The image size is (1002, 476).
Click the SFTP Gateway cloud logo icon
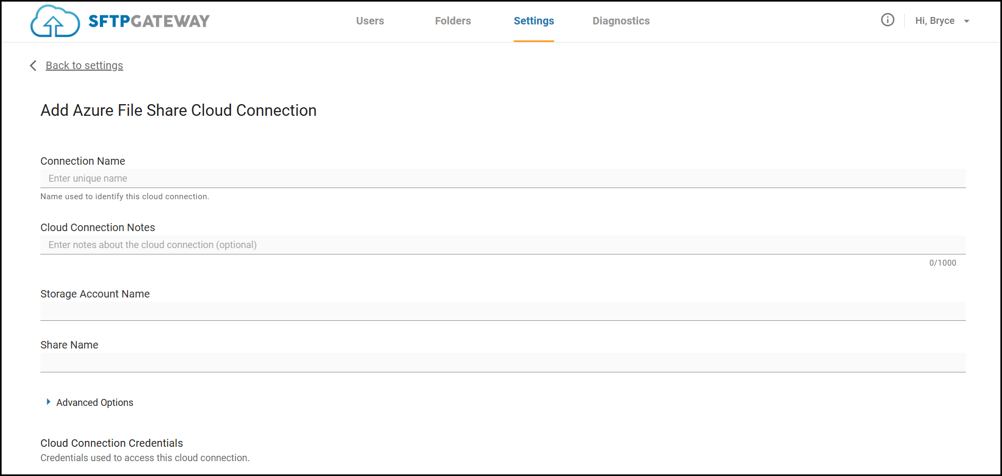(x=55, y=21)
